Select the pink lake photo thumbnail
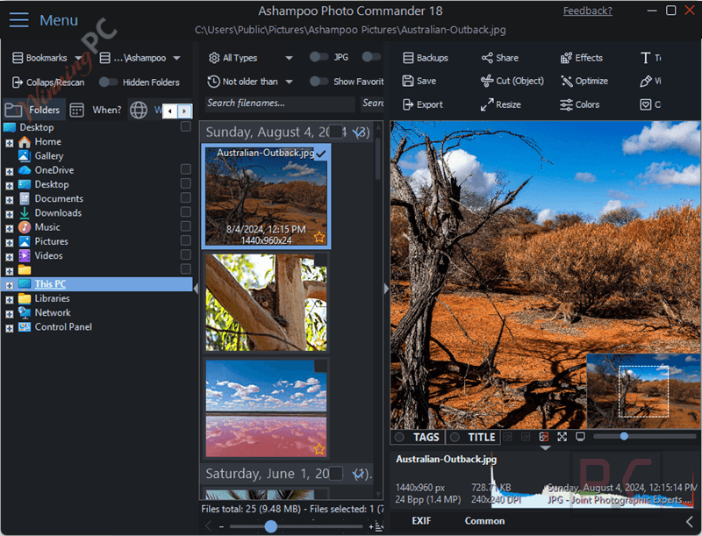Screen dimensions: 702x536 coord(267,408)
